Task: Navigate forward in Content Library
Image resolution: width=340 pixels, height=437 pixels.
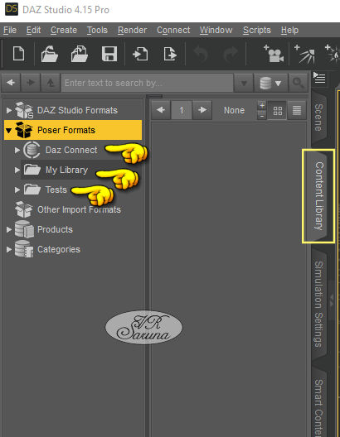Action: tap(31, 83)
